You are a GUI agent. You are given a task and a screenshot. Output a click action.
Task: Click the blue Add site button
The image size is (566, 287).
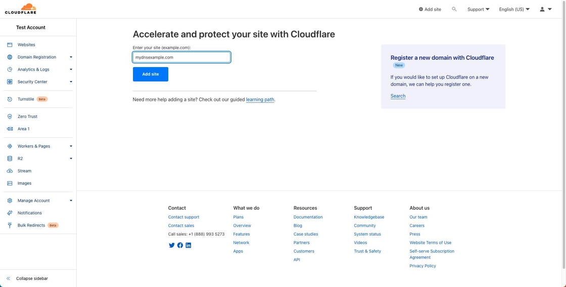[x=151, y=74]
